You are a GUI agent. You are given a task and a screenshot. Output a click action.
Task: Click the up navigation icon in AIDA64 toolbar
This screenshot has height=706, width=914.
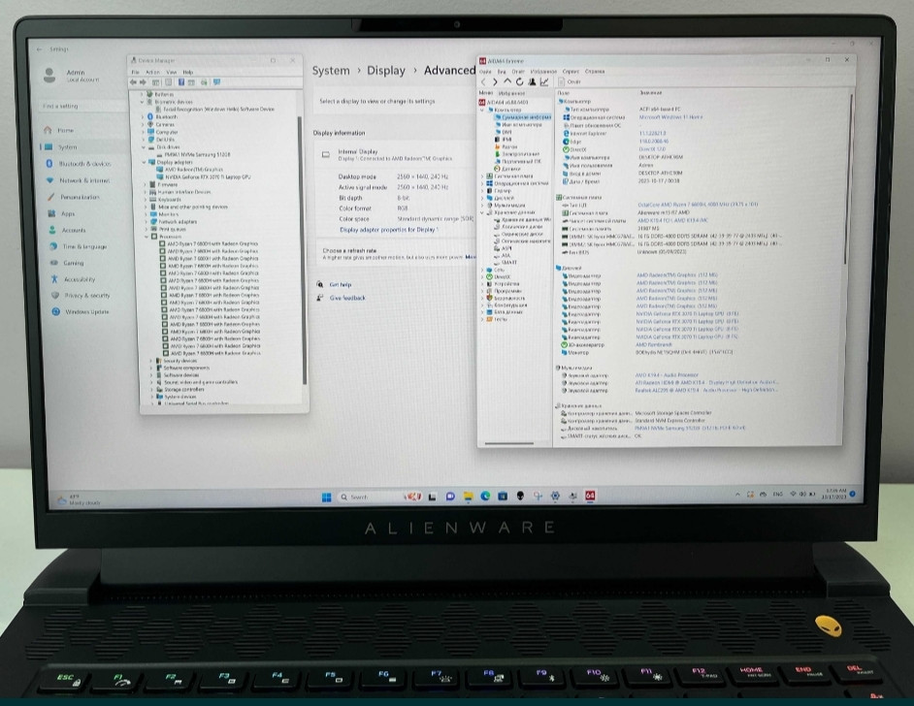click(506, 81)
